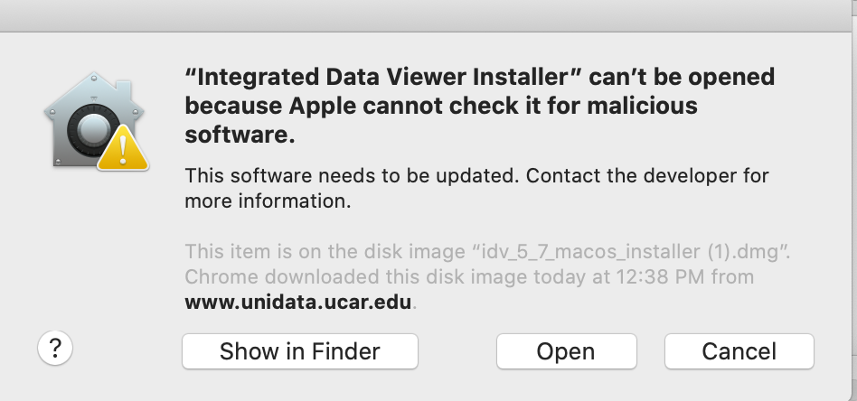Click "This software needs to be updated" text
The height and width of the screenshot is (401, 857).
(x=351, y=175)
